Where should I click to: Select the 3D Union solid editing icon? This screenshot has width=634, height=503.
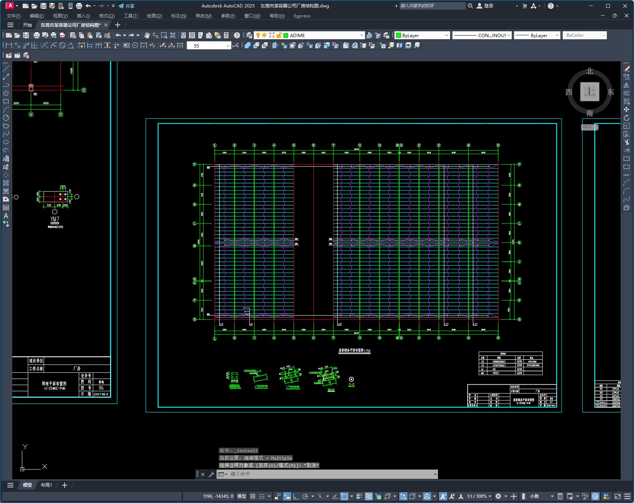pyautogui.click(x=248, y=45)
